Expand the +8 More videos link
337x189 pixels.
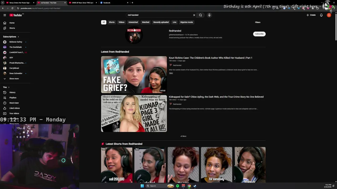tap(183, 136)
